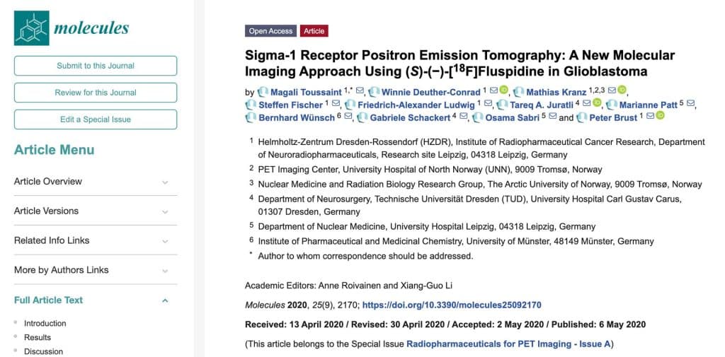Image resolution: width=725 pixels, height=357 pixels.
Task: Click envelope icon after Peter Brust
Action: click(x=651, y=117)
